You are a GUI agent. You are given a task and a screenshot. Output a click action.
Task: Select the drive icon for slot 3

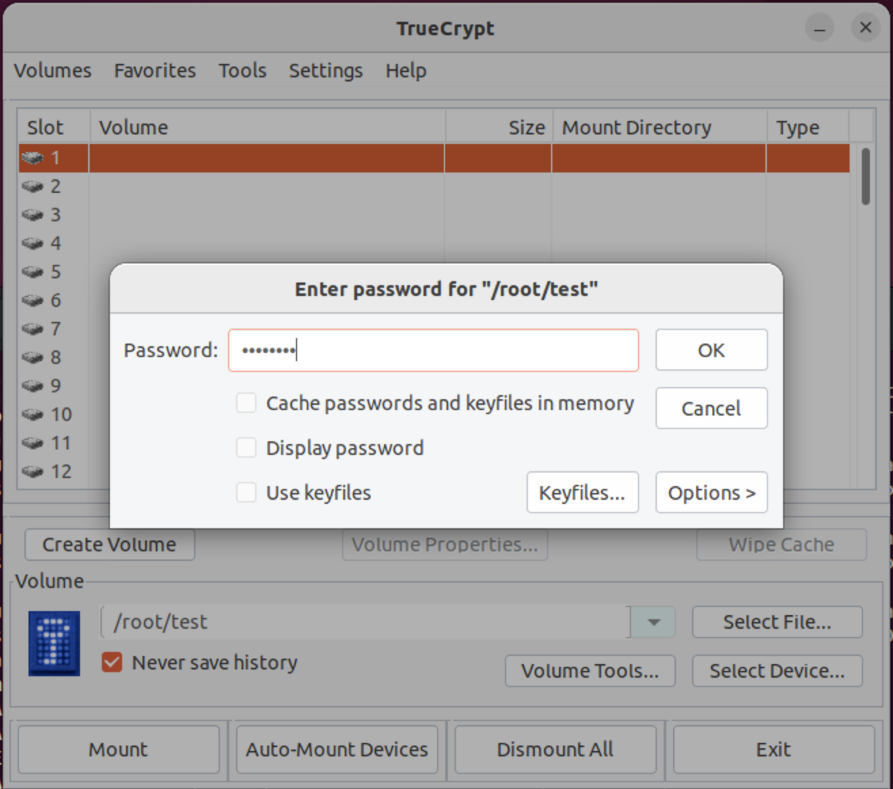(x=32, y=215)
